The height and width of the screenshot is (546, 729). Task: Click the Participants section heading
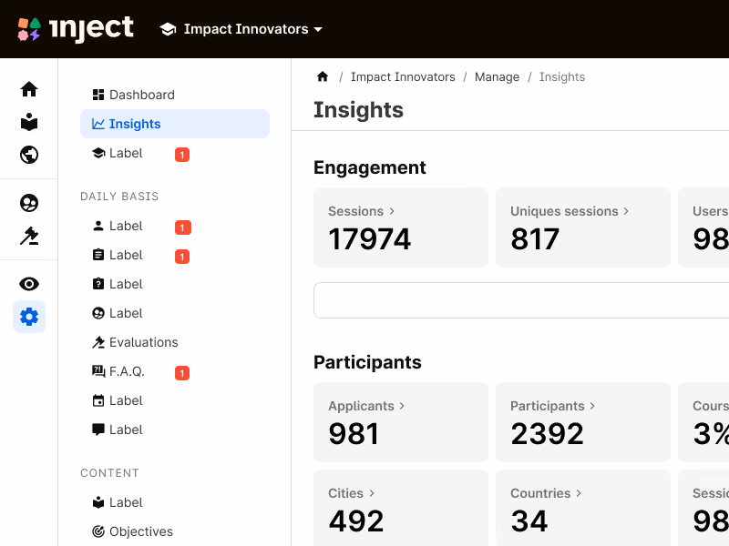click(367, 362)
